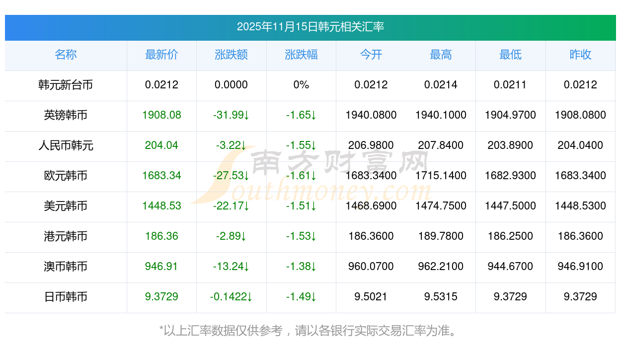Open the 英镑韩币 row name
This screenshot has width=621, height=346.
coord(66,115)
